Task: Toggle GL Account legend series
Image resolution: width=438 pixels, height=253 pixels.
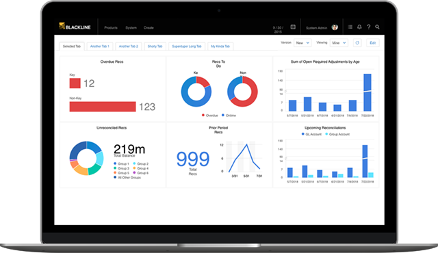Action: tap(311, 134)
